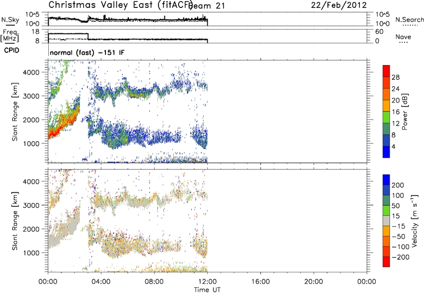Viewport: 424px width, 293px height.
Task: Click the 'CPID' label
Action: (x=12, y=50)
